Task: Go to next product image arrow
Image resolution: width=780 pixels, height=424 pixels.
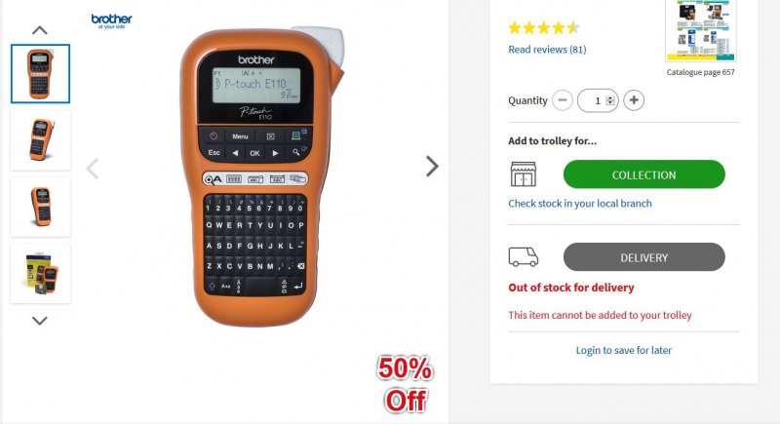Action: 432,166
